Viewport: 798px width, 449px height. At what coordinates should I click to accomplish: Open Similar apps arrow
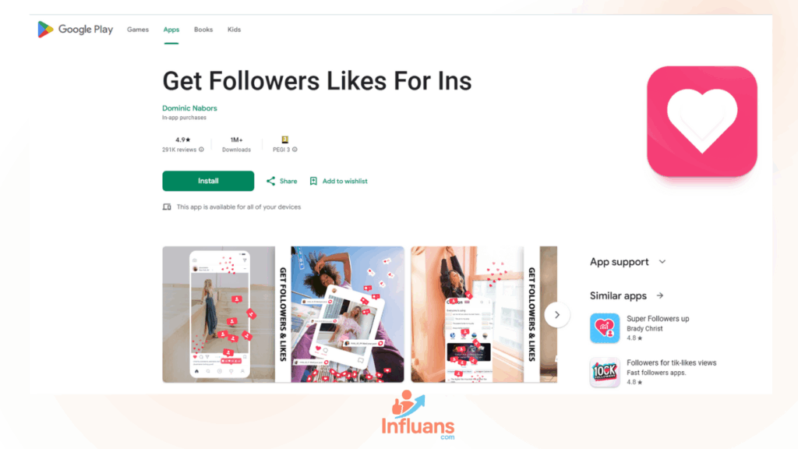660,295
